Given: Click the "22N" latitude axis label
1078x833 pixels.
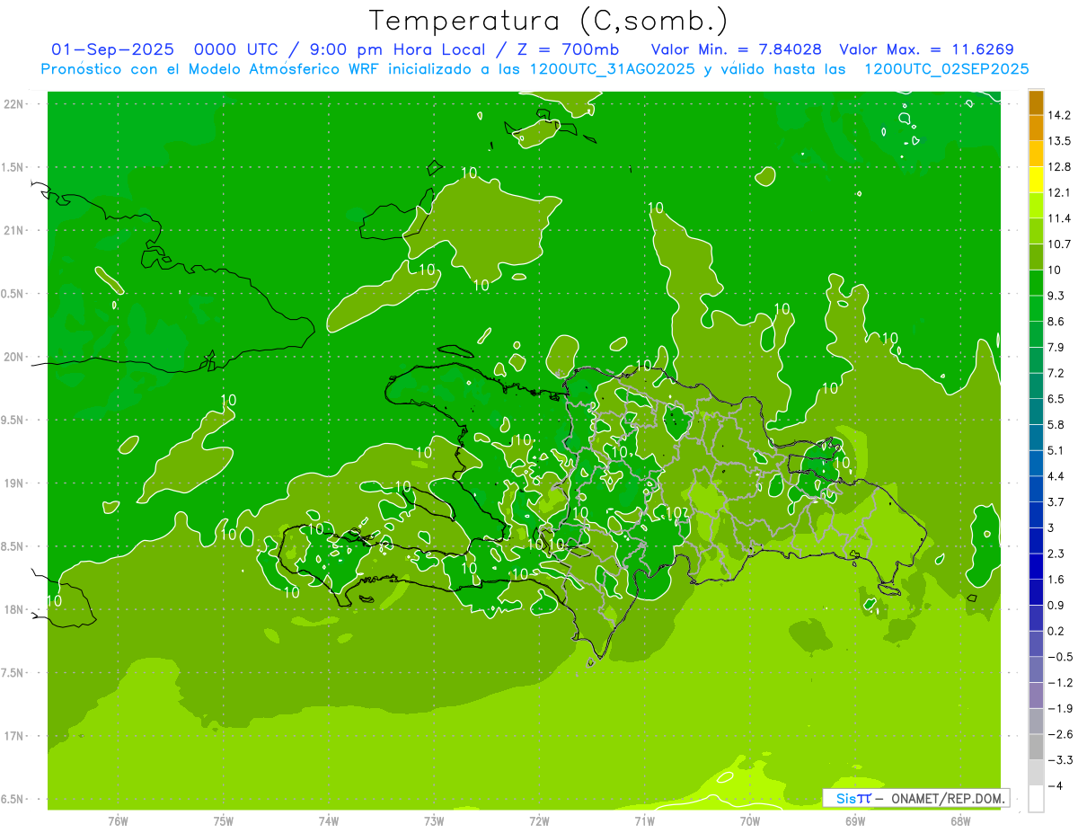Looking at the screenshot, I should tap(15, 104).
